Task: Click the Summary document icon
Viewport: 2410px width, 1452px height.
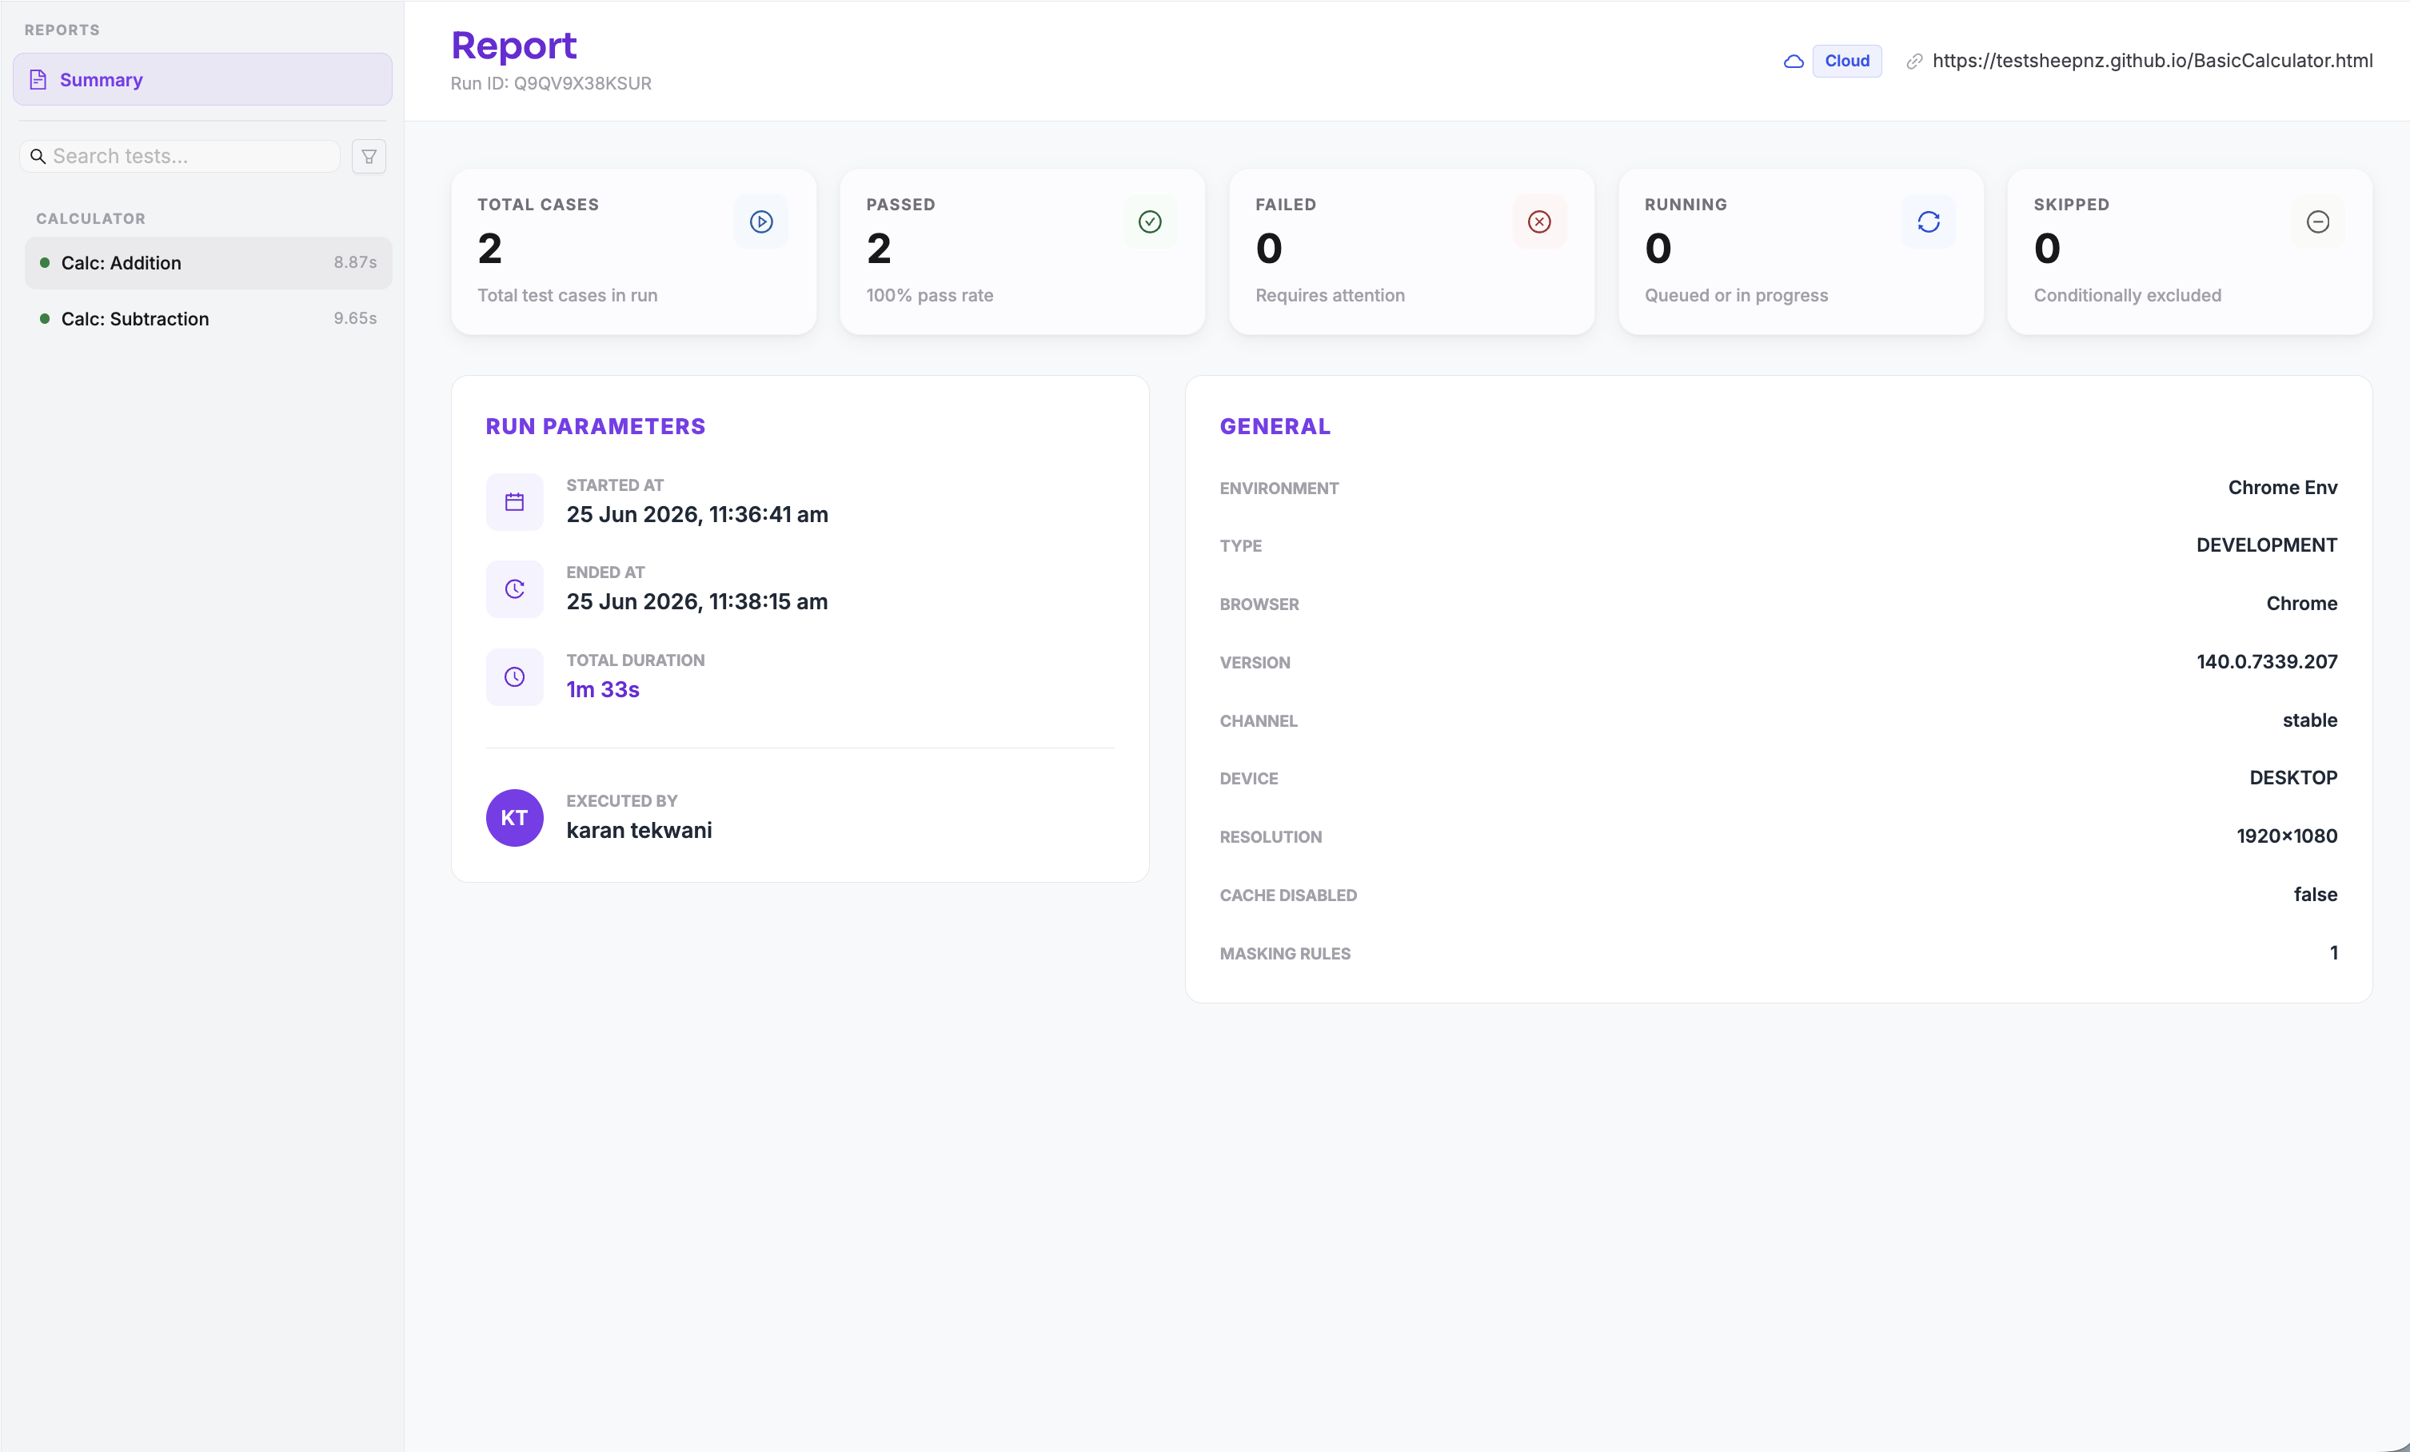Action: click(38, 79)
